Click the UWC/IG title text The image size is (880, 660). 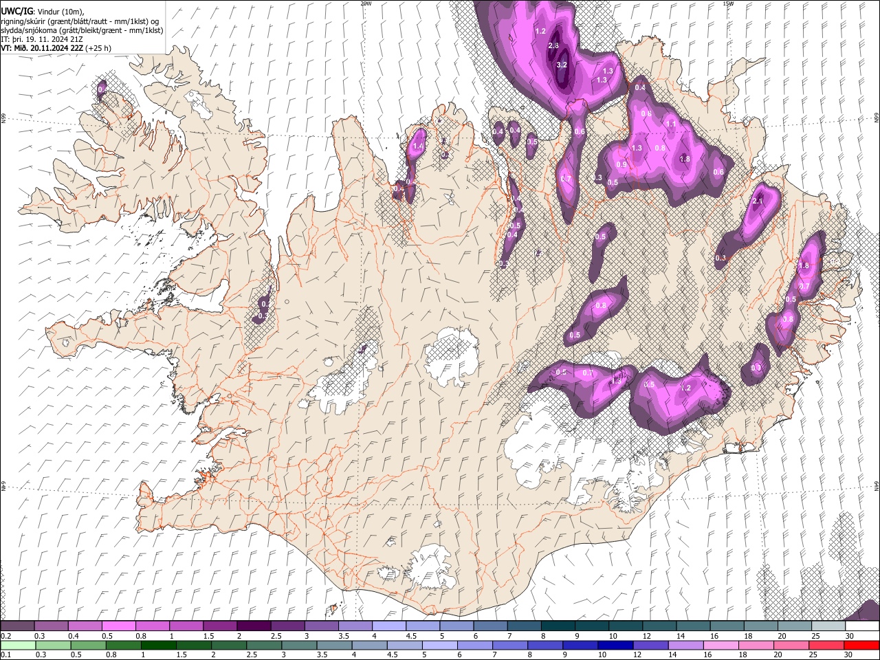click(x=16, y=11)
